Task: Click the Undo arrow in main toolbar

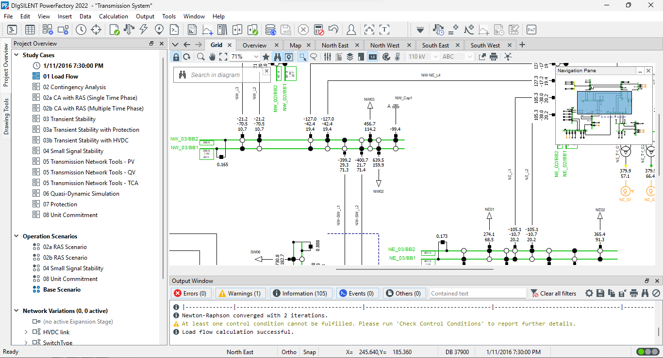Action: 333,30
